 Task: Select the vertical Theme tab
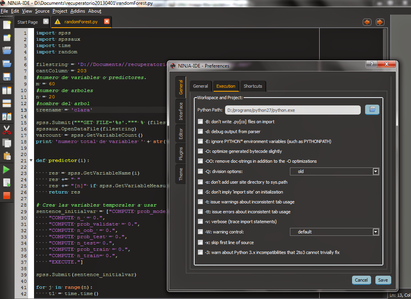click(x=181, y=174)
